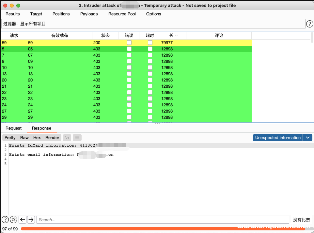Click the 没有比赛 no matches label

(301, 220)
